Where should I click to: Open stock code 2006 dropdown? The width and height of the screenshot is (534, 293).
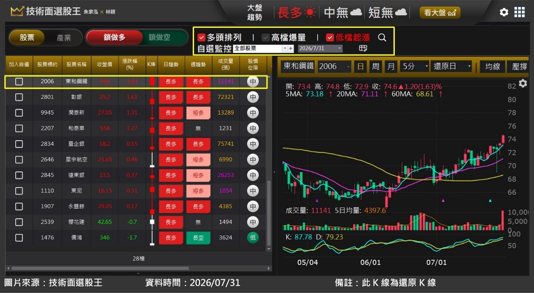tap(334, 66)
